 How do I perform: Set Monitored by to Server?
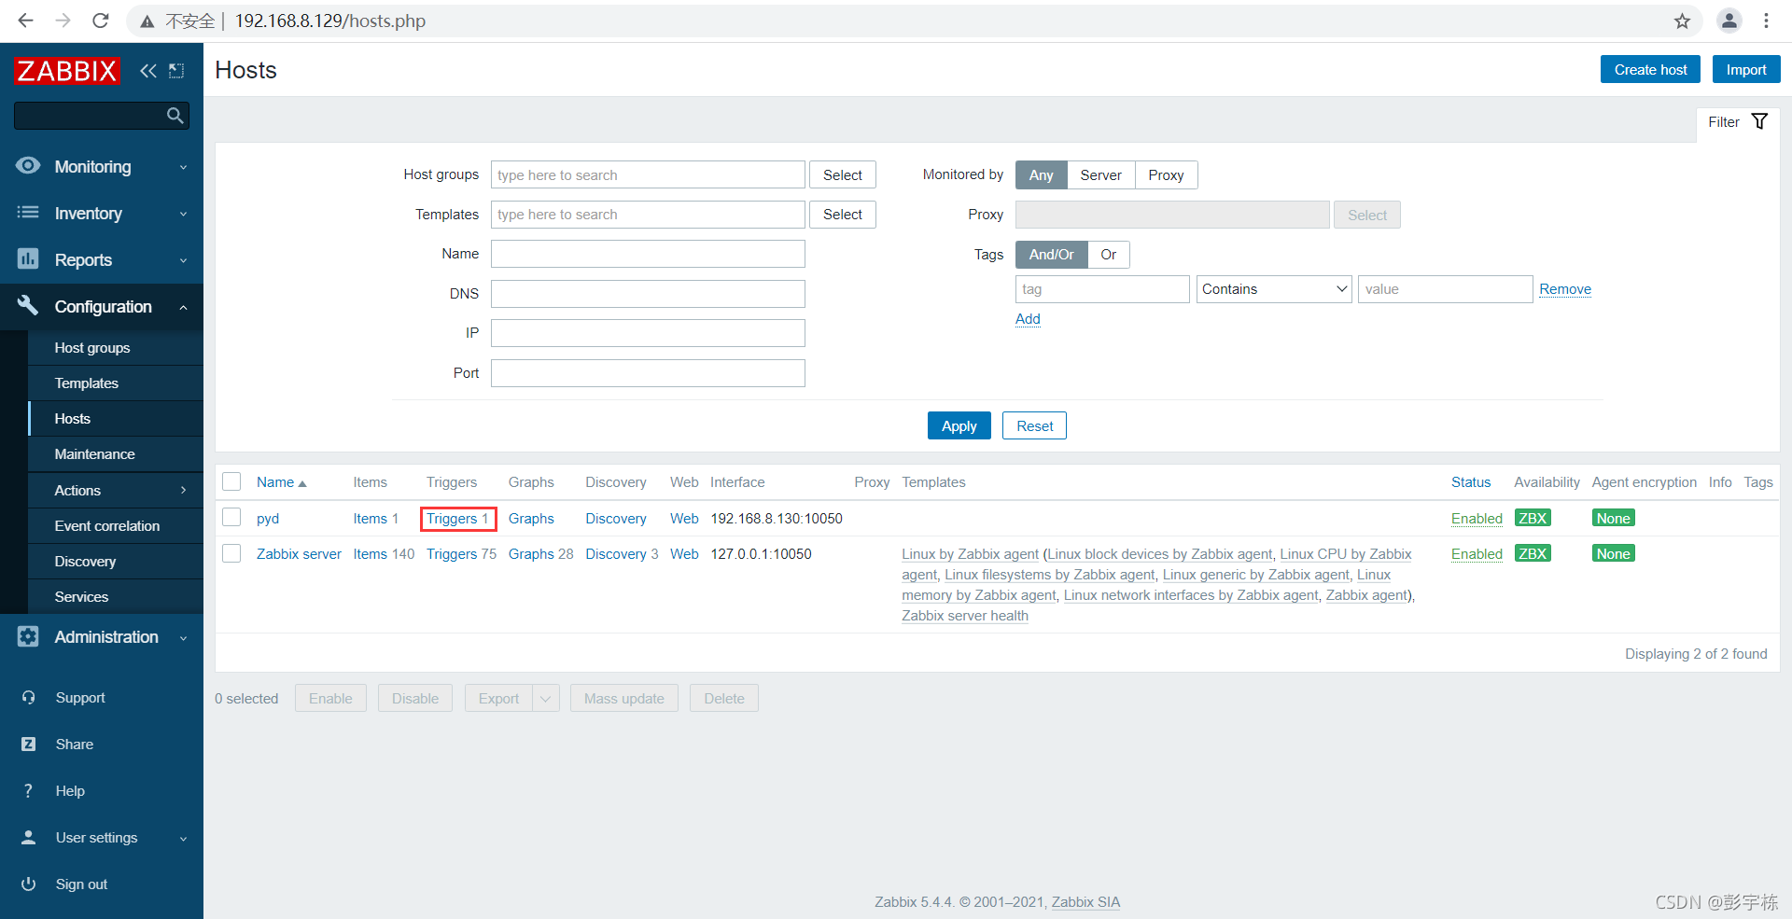pos(1101,174)
